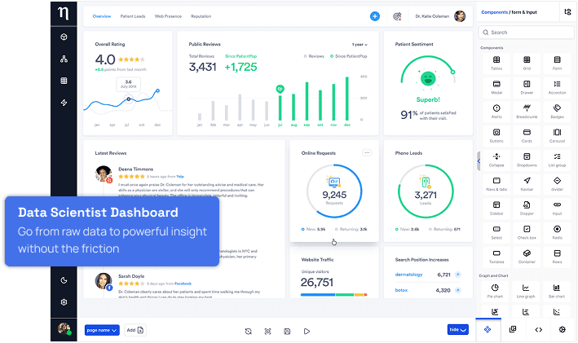Click the play preview icon

click(x=307, y=331)
